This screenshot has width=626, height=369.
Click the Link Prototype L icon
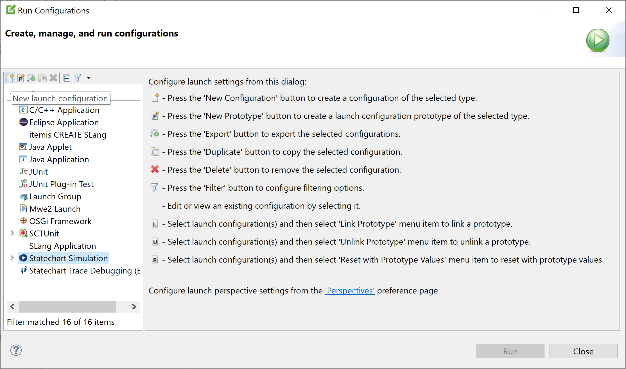pos(155,224)
